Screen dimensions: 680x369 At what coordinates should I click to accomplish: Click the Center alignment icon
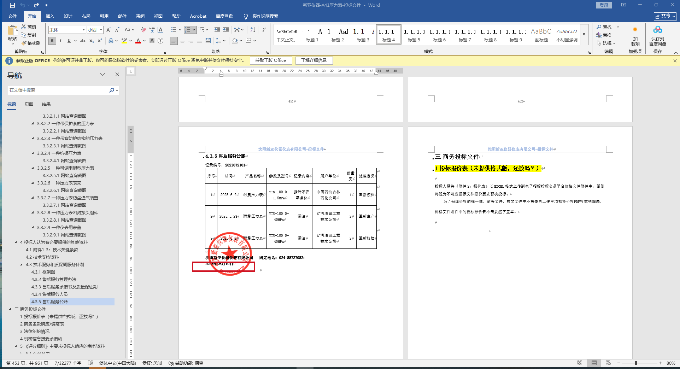[x=182, y=41]
